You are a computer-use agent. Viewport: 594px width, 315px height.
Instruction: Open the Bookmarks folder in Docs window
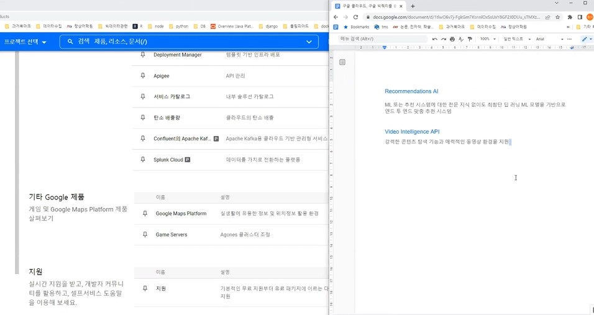356,27
